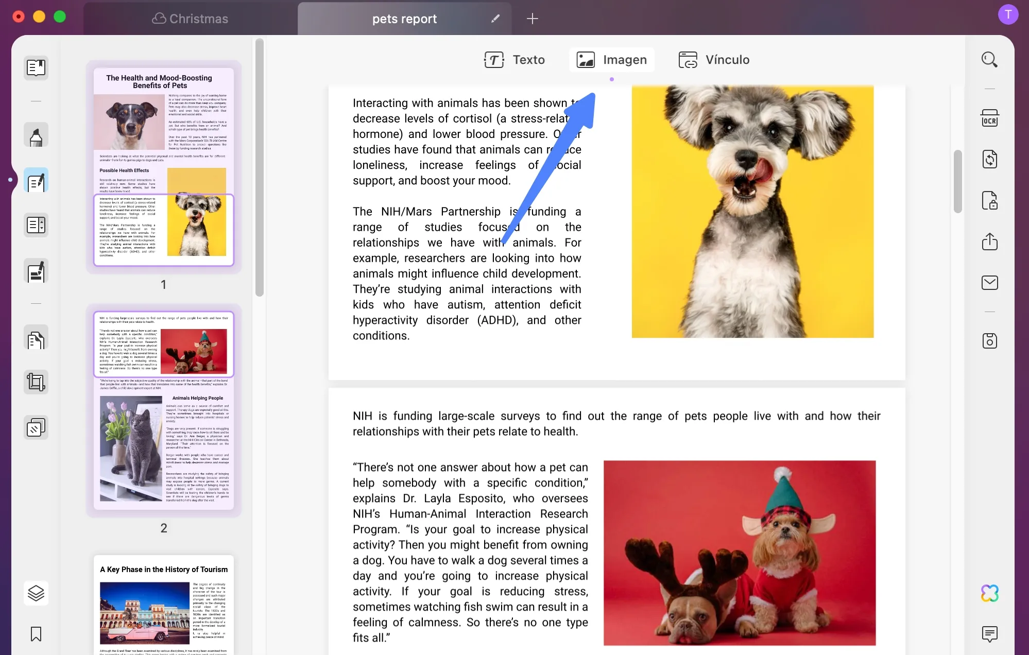Click the Share export icon
Image resolution: width=1029 pixels, height=655 pixels.
989,242
